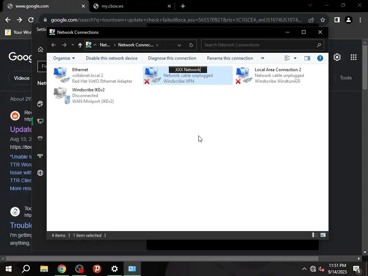Refresh the Network Connections list
Viewport: 368px width, 276px height.
(x=191, y=45)
